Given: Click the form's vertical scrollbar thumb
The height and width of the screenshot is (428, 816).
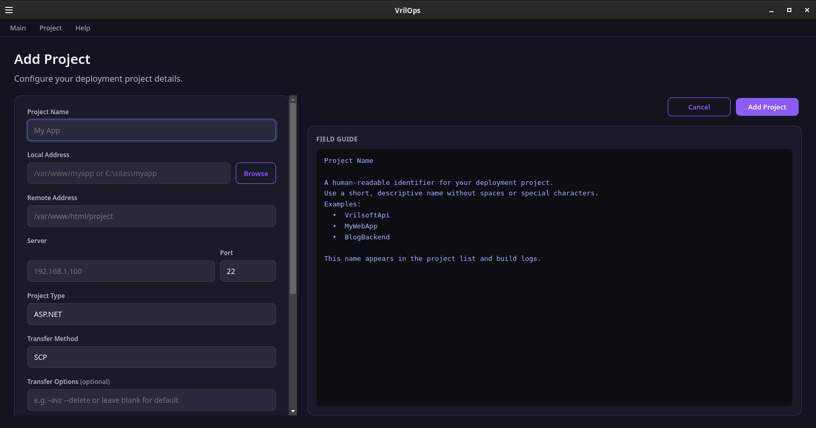Looking at the screenshot, I should (293, 198).
